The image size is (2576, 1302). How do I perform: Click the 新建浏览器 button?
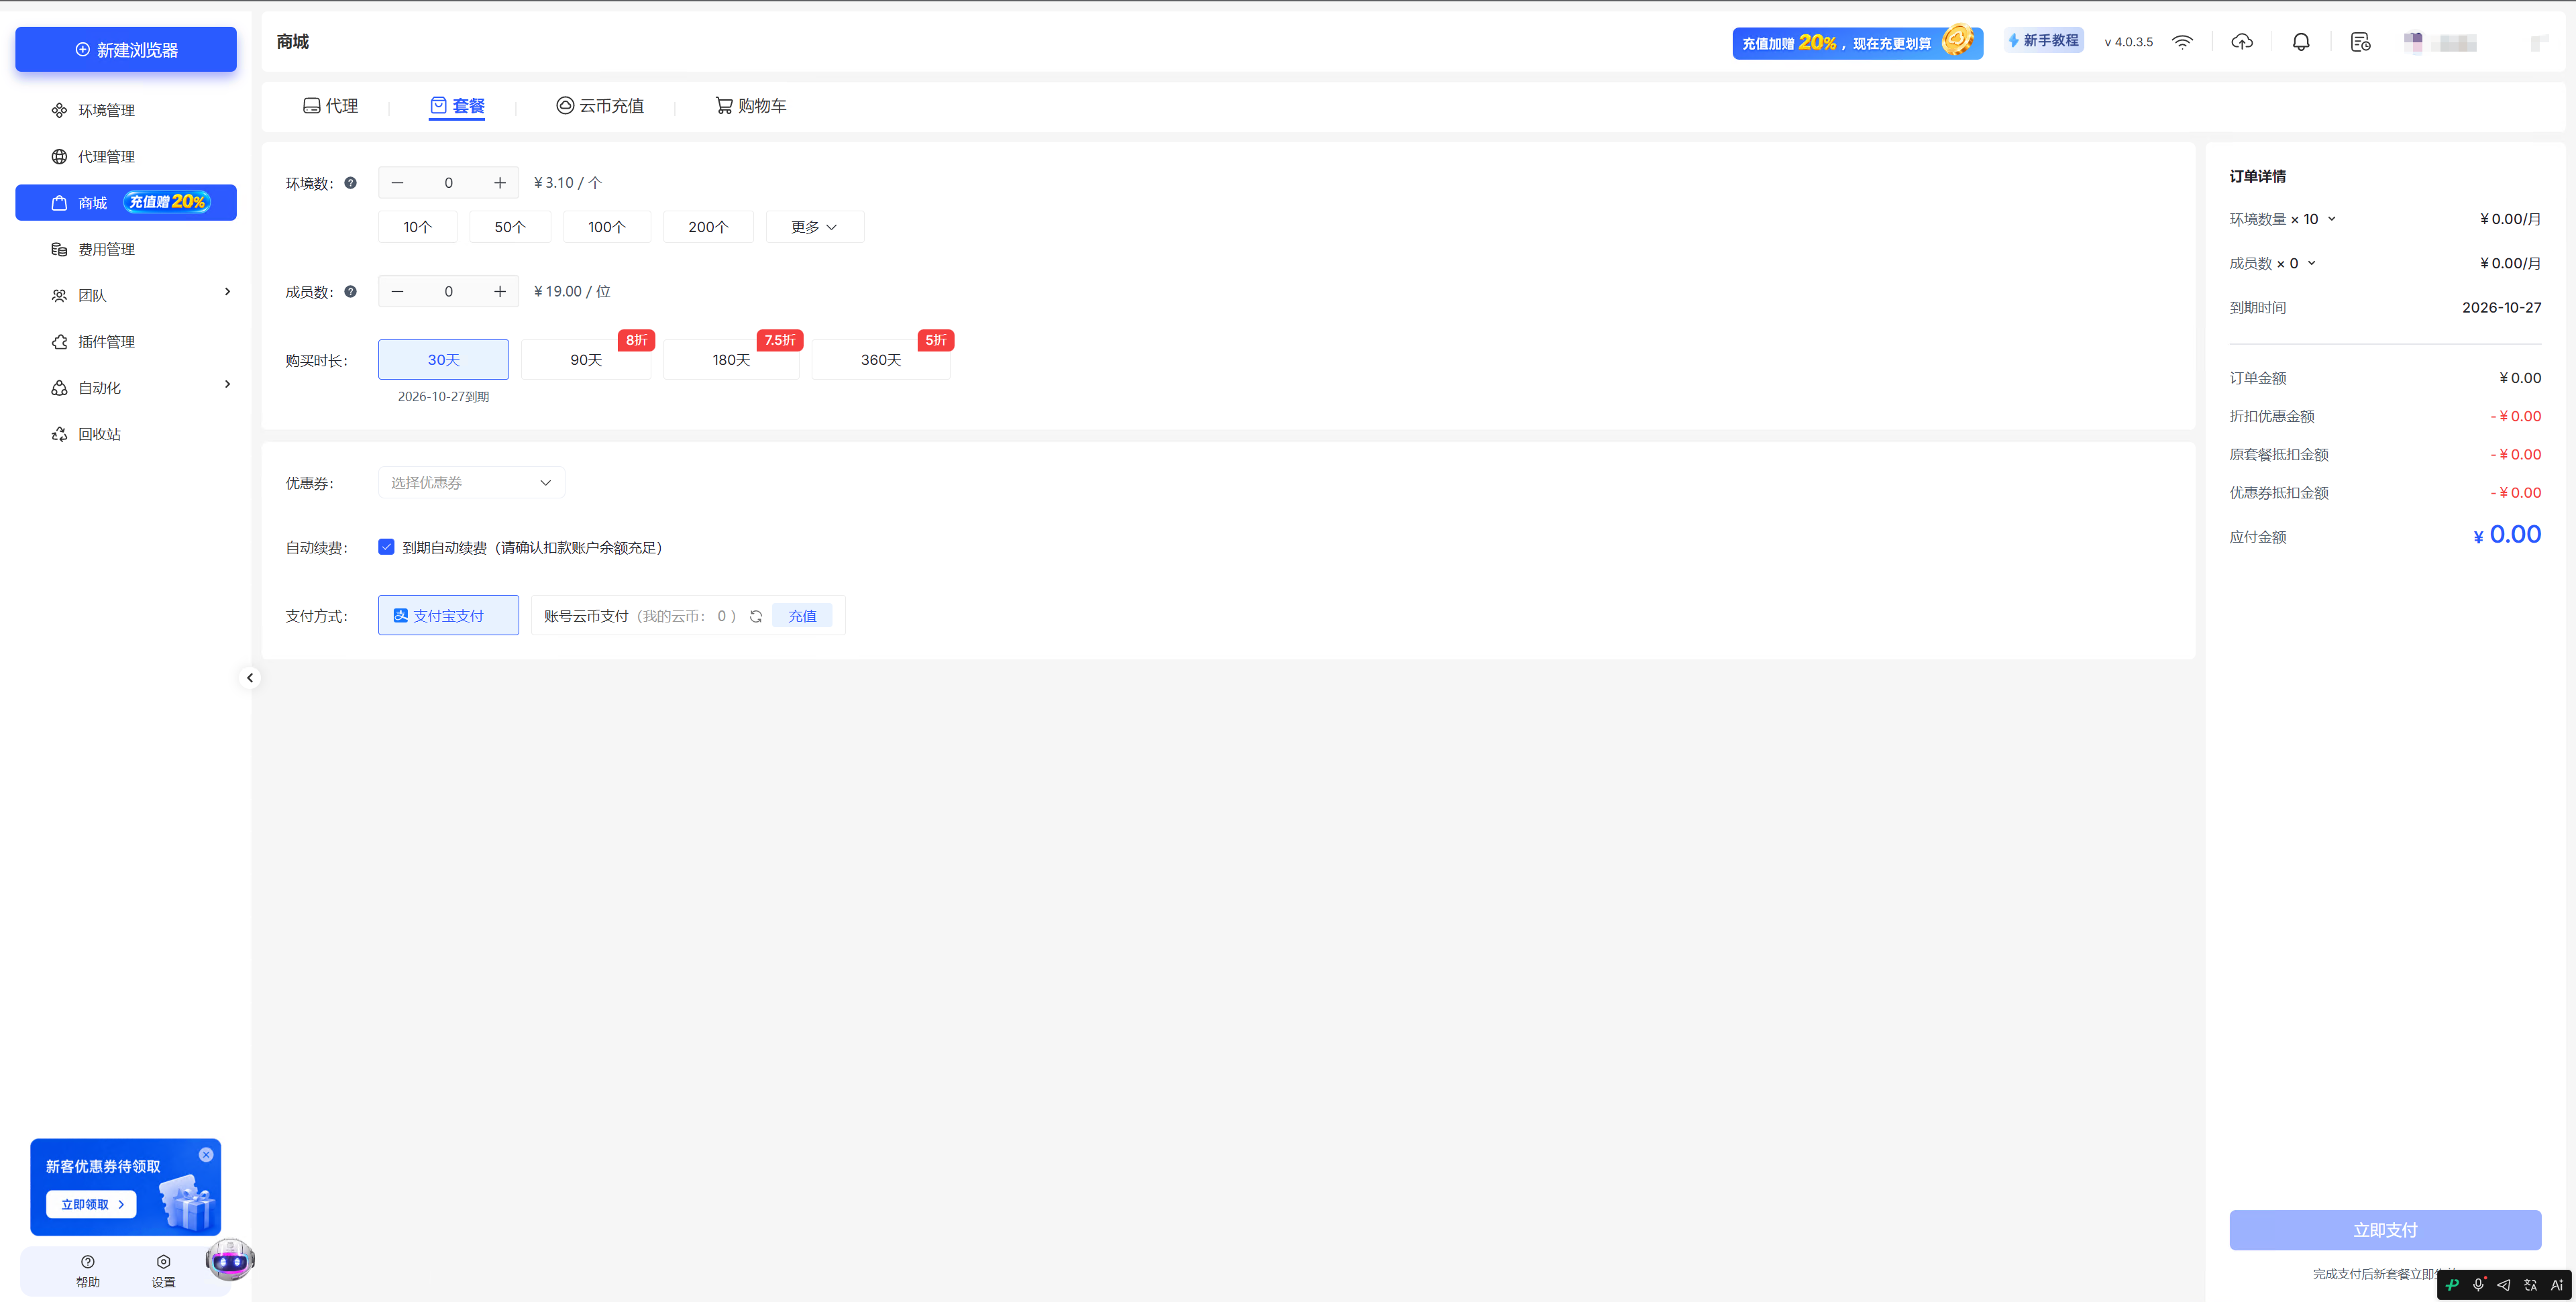(126, 50)
